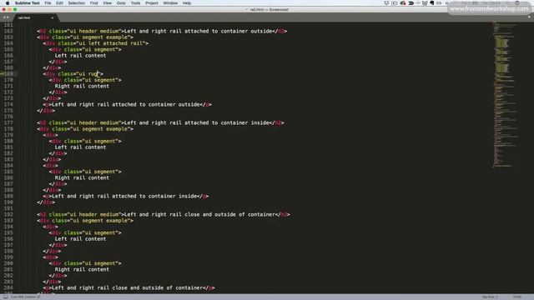
Task: Go to previous tab with left arrow
Action: click(x=4, y=17)
